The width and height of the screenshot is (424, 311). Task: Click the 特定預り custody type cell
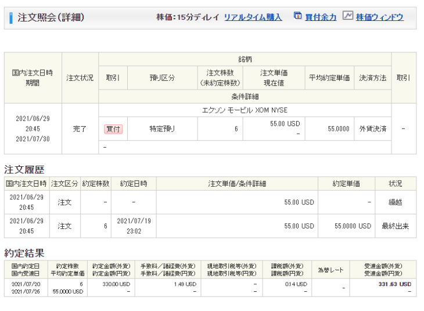coord(161,128)
